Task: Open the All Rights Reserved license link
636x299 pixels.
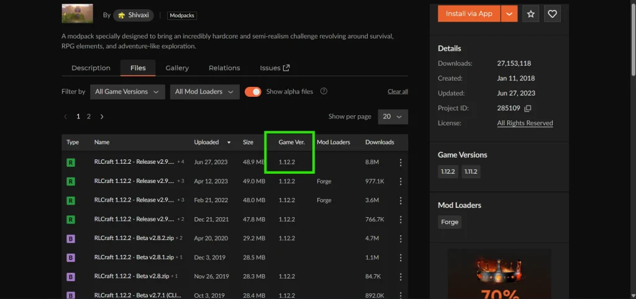Action: [525, 123]
